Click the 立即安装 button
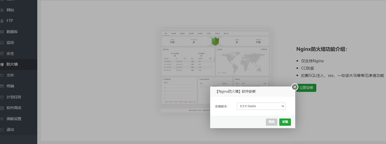Image resolution: width=386 pixels, height=144 pixels. pyautogui.click(x=306, y=88)
